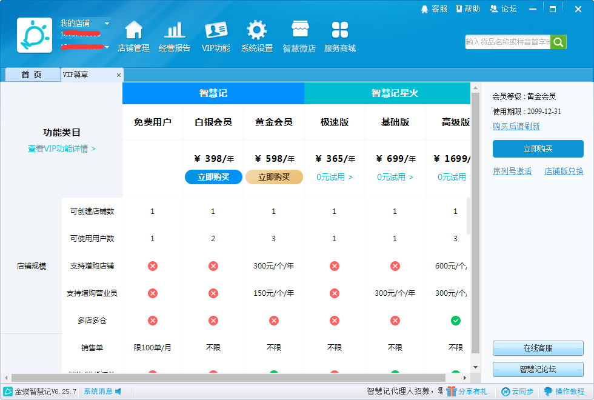Click 云同步 cloud sync

tap(517, 392)
